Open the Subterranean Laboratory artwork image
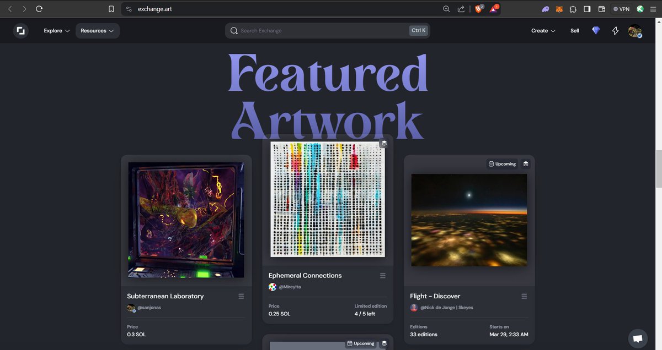This screenshot has height=350, width=662. click(186, 220)
